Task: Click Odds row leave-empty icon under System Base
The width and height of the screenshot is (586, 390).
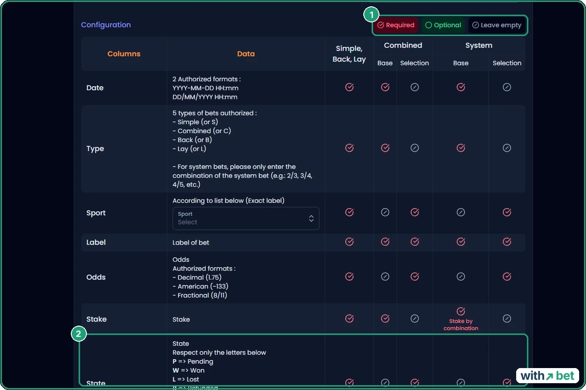Action: point(460,276)
